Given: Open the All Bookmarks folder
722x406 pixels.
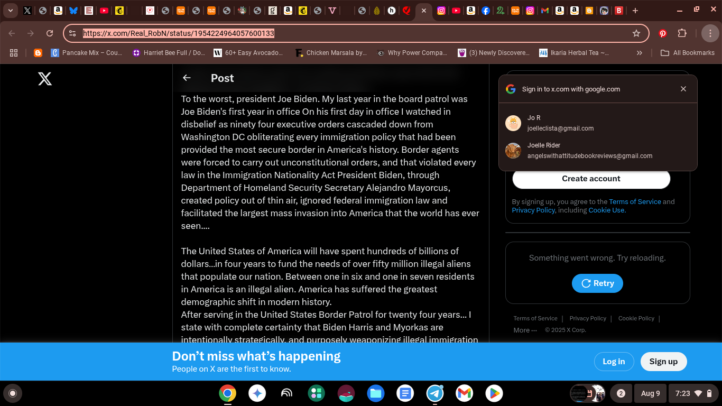Looking at the screenshot, I should point(688,53).
